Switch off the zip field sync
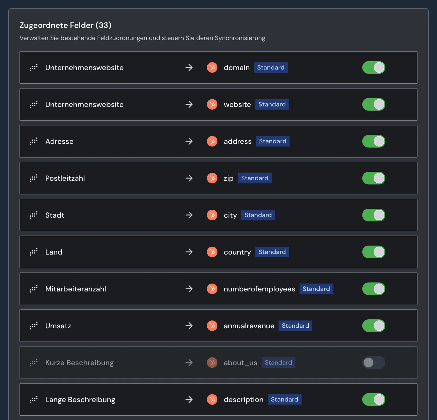This screenshot has height=420, width=437. 374,178
